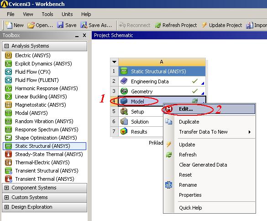Open the Tools menu
This screenshot has width=267, height=221.
click(x=47, y=14)
